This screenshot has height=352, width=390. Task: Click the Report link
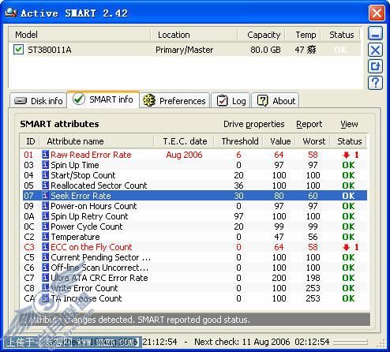click(x=309, y=124)
